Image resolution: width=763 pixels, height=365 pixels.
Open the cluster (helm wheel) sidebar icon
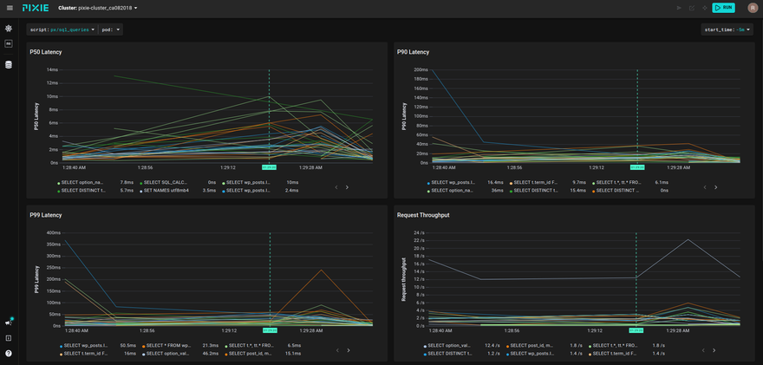[x=9, y=29]
